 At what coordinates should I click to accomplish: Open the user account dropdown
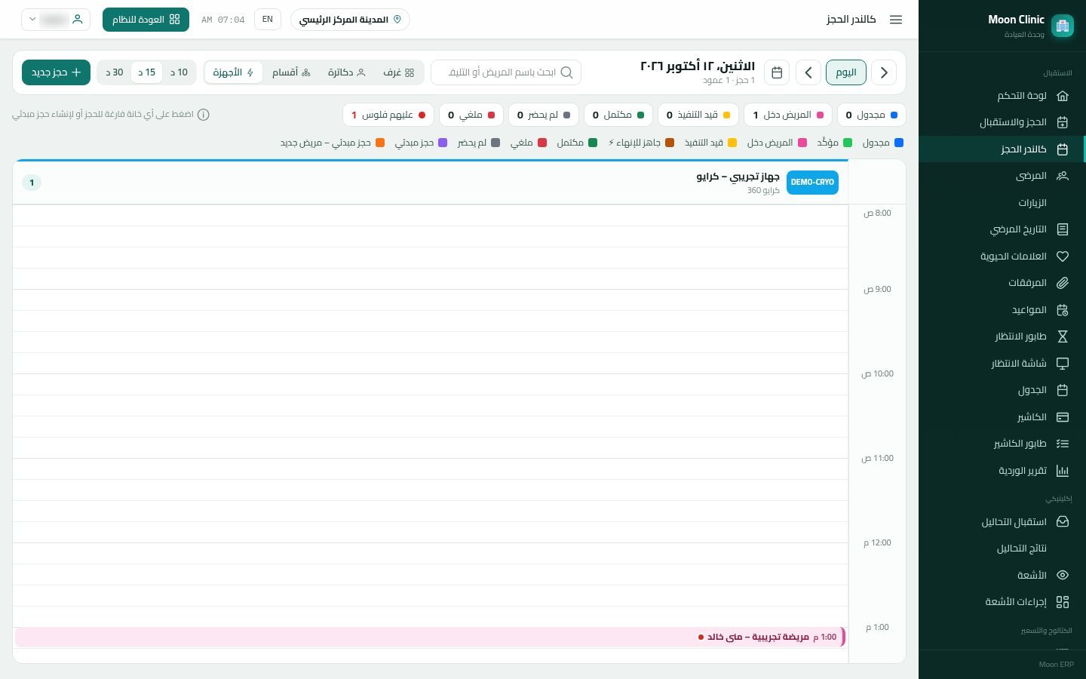pyautogui.click(x=56, y=20)
